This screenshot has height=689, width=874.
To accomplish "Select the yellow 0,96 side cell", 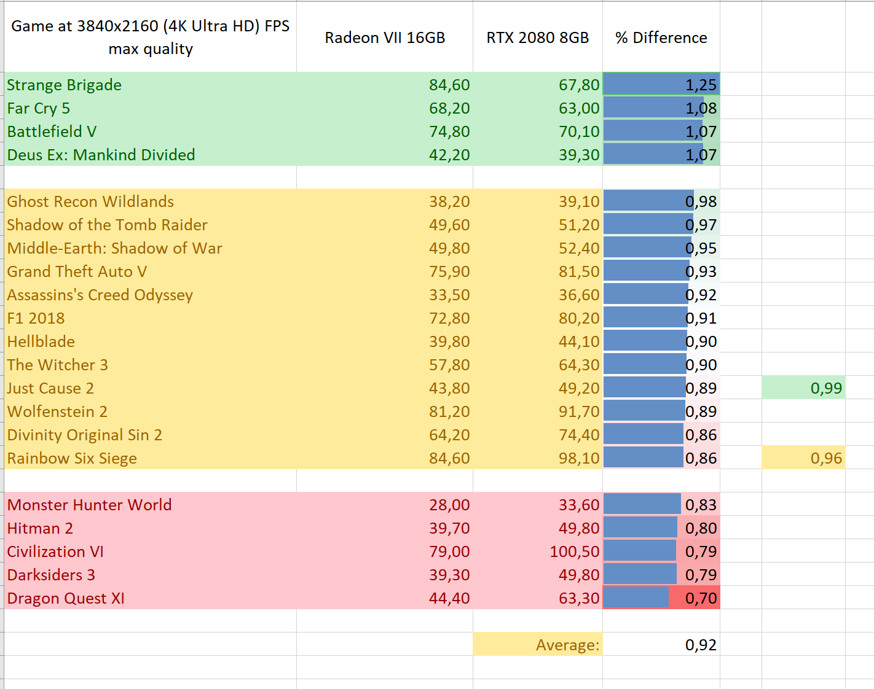I will [x=803, y=457].
